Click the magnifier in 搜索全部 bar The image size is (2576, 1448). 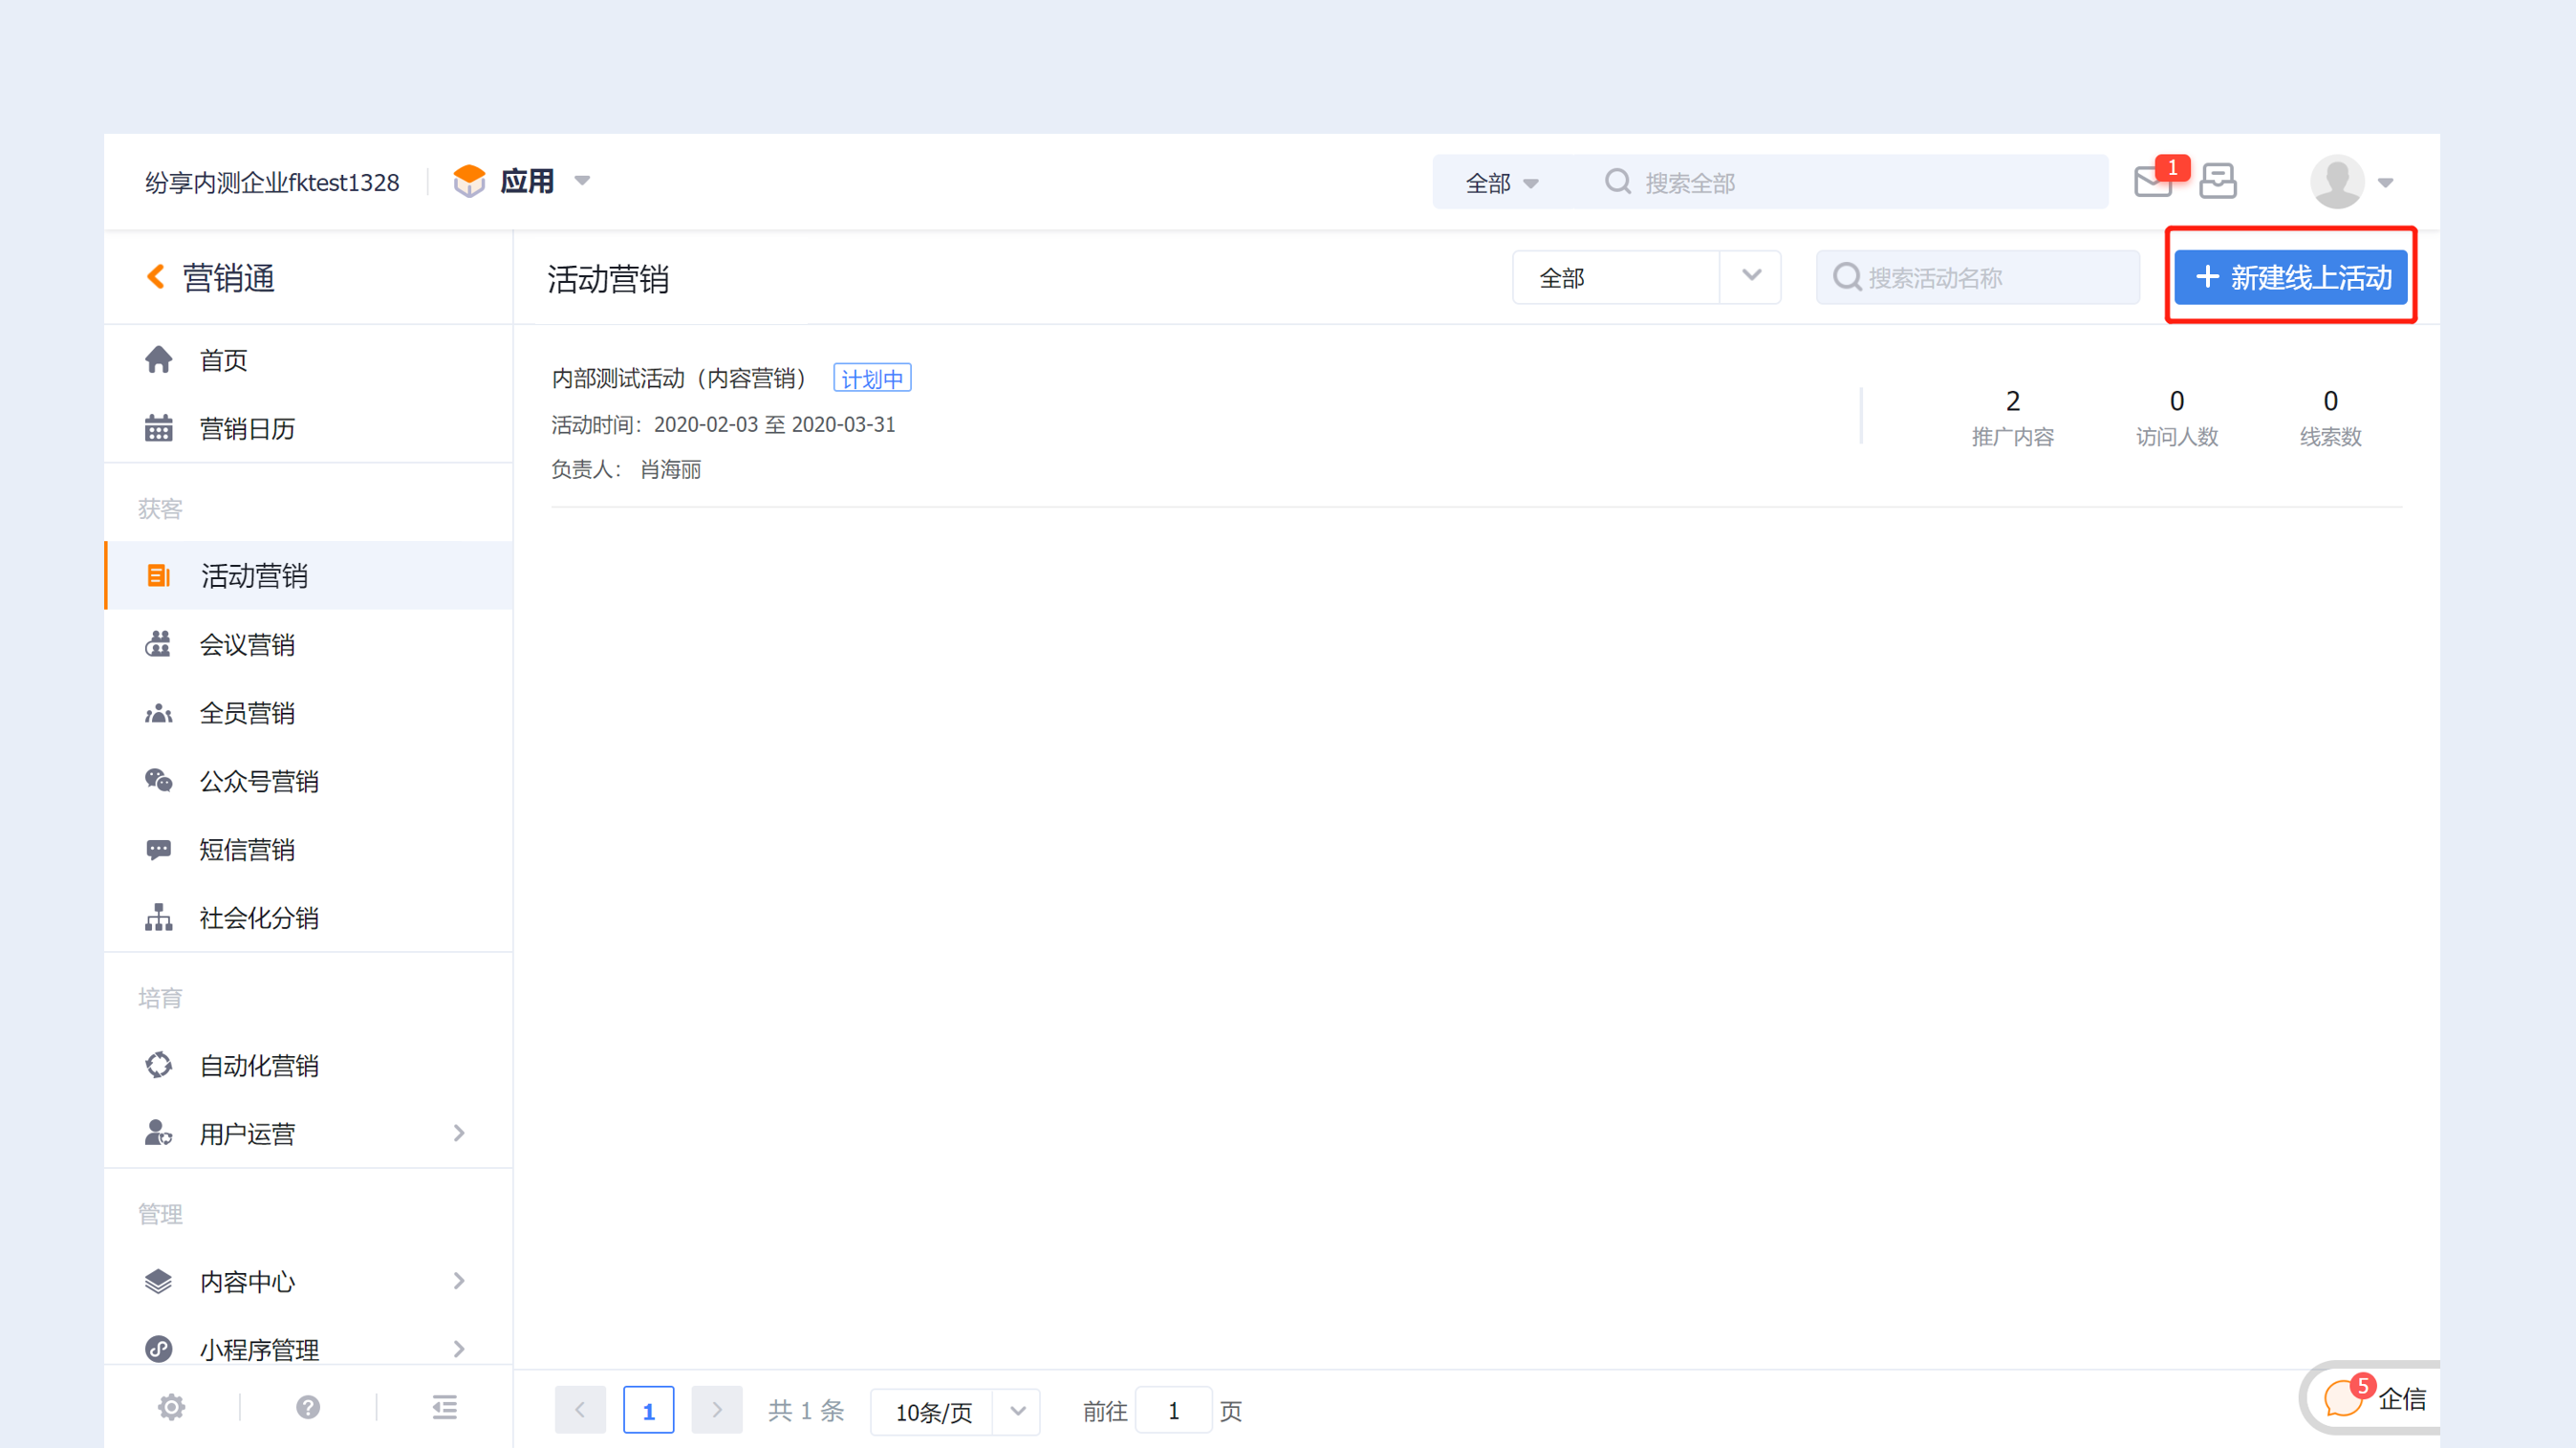point(1617,182)
